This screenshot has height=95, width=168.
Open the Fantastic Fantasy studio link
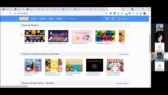pyautogui.click(x=58, y=43)
